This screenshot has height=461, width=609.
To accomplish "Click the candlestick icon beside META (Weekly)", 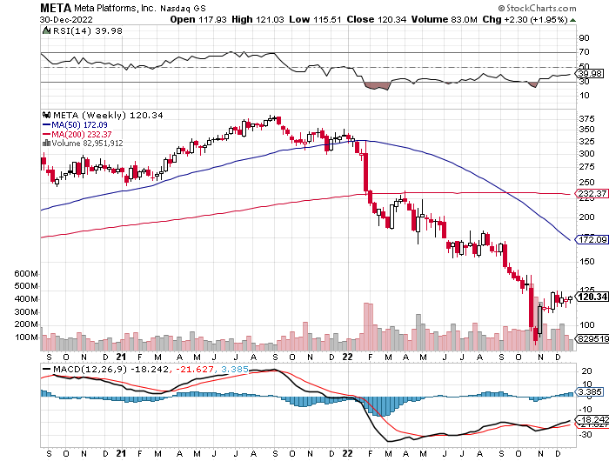I will click(47, 115).
